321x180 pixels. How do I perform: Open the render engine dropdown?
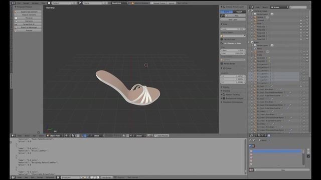click(120, 3)
